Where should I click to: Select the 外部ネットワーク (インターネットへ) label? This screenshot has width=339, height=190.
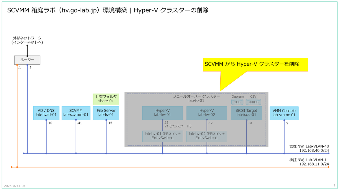[x=27, y=40]
